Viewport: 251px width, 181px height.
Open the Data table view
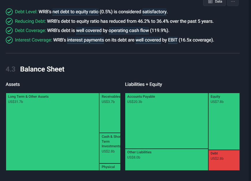(x=215, y=2)
